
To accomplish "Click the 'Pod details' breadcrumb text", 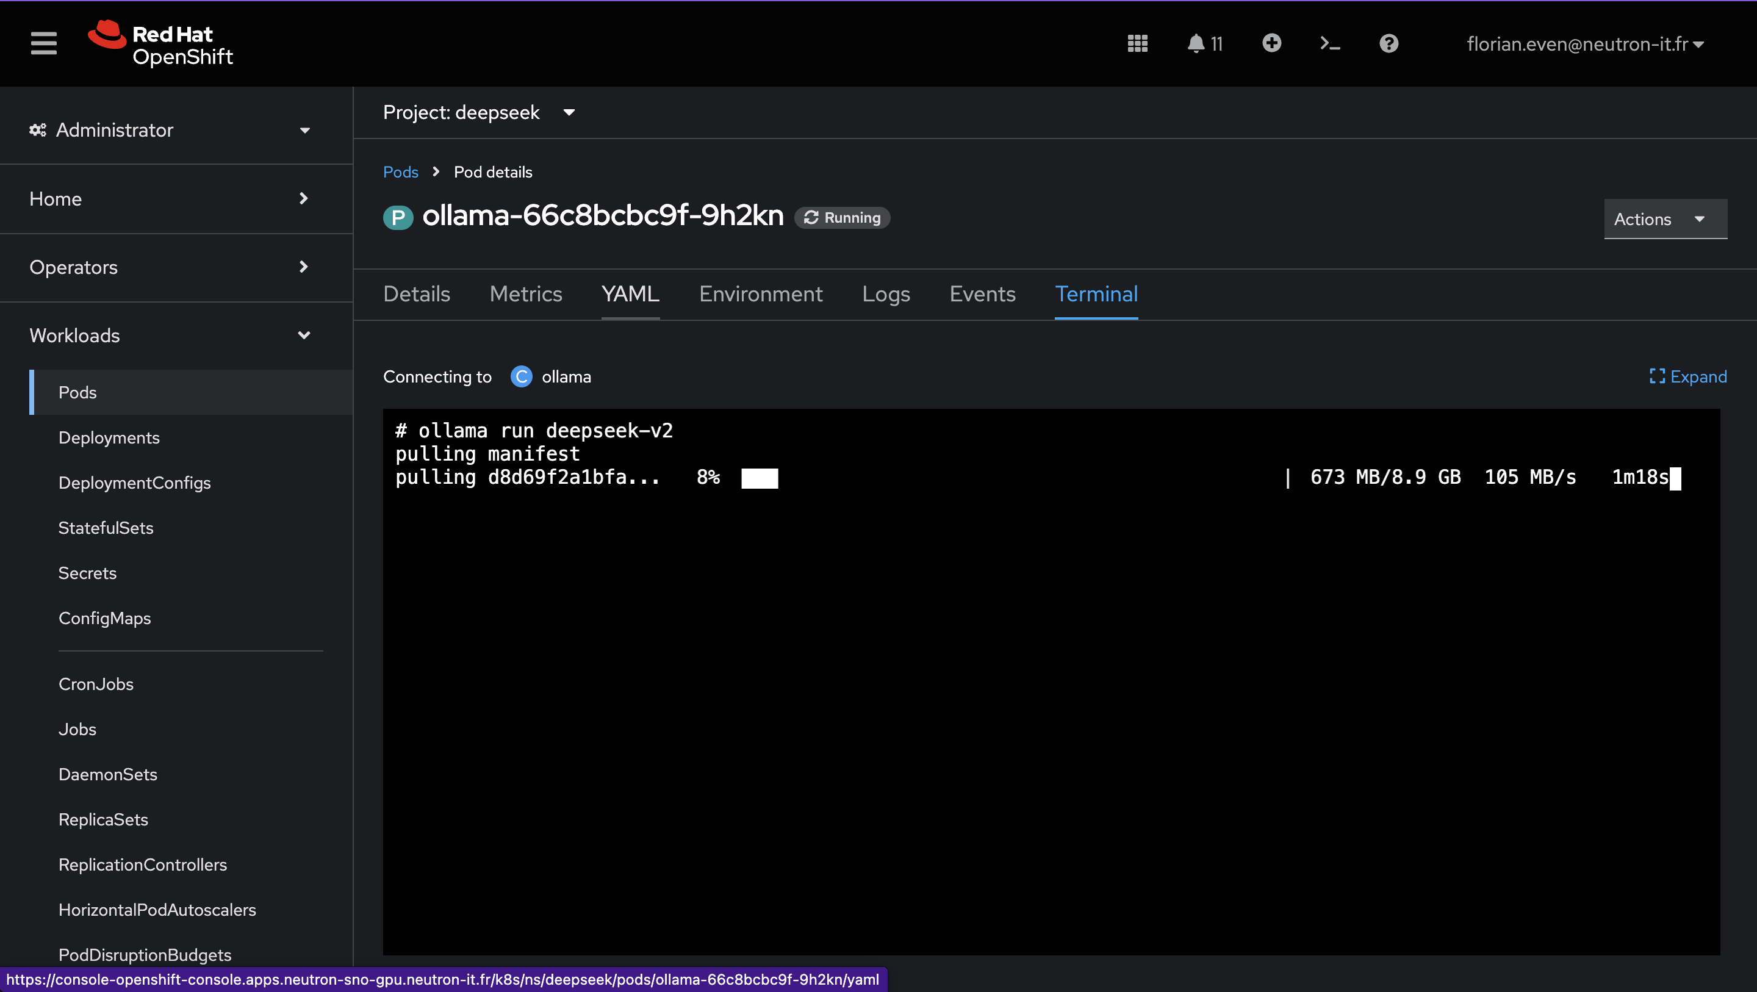I will 493,172.
